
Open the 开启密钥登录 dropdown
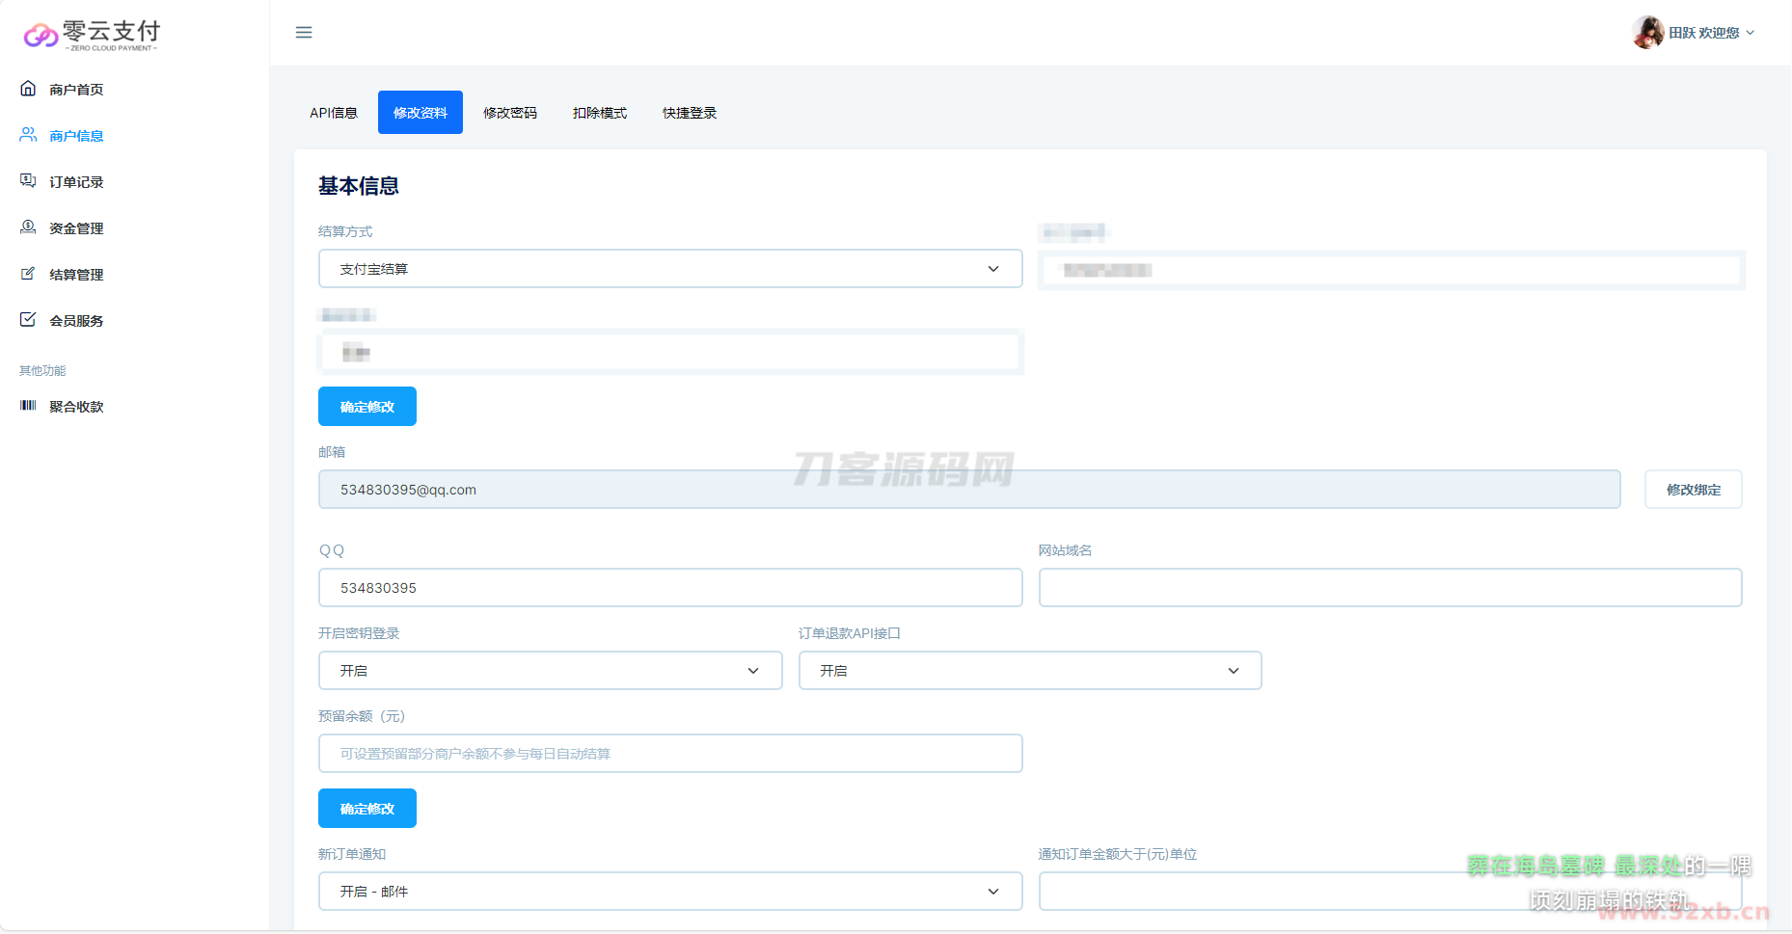point(550,671)
